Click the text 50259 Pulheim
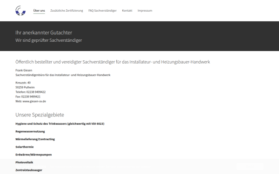The width and height of the screenshot is (279, 174). click(25, 87)
